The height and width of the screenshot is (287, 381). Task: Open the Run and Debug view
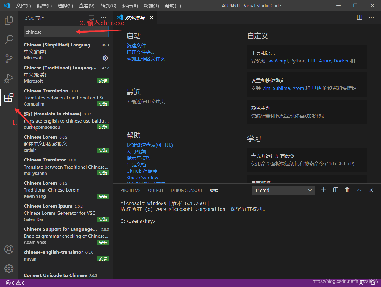click(x=9, y=78)
